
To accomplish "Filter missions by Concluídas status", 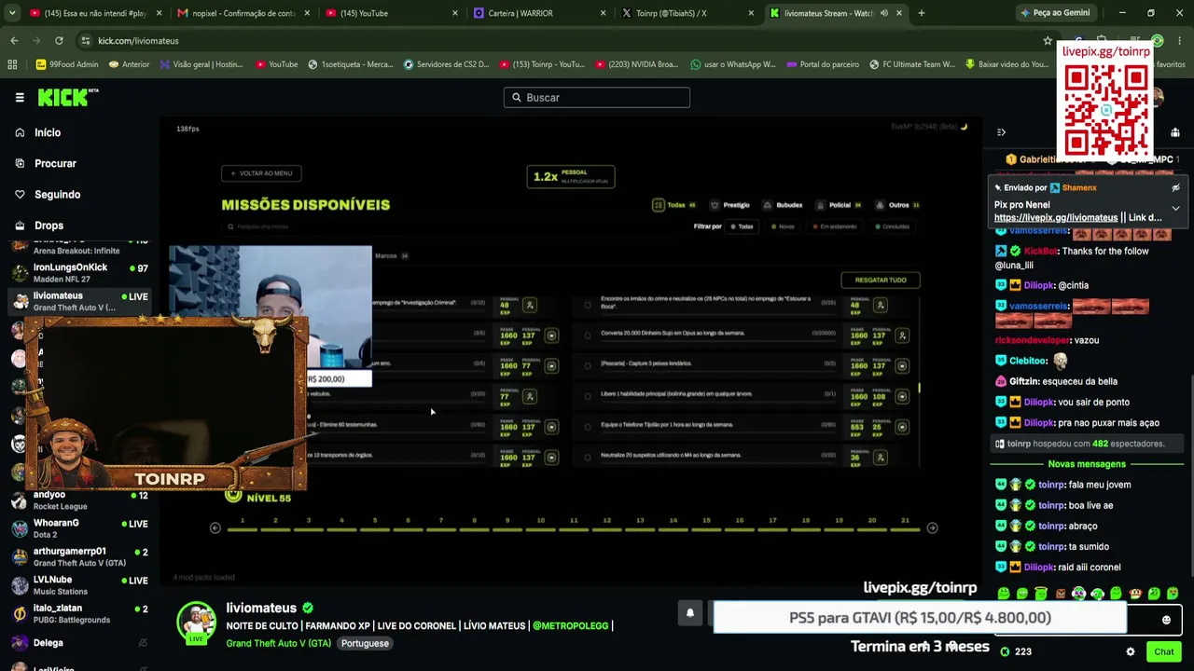I will click(x=893, y=226).
